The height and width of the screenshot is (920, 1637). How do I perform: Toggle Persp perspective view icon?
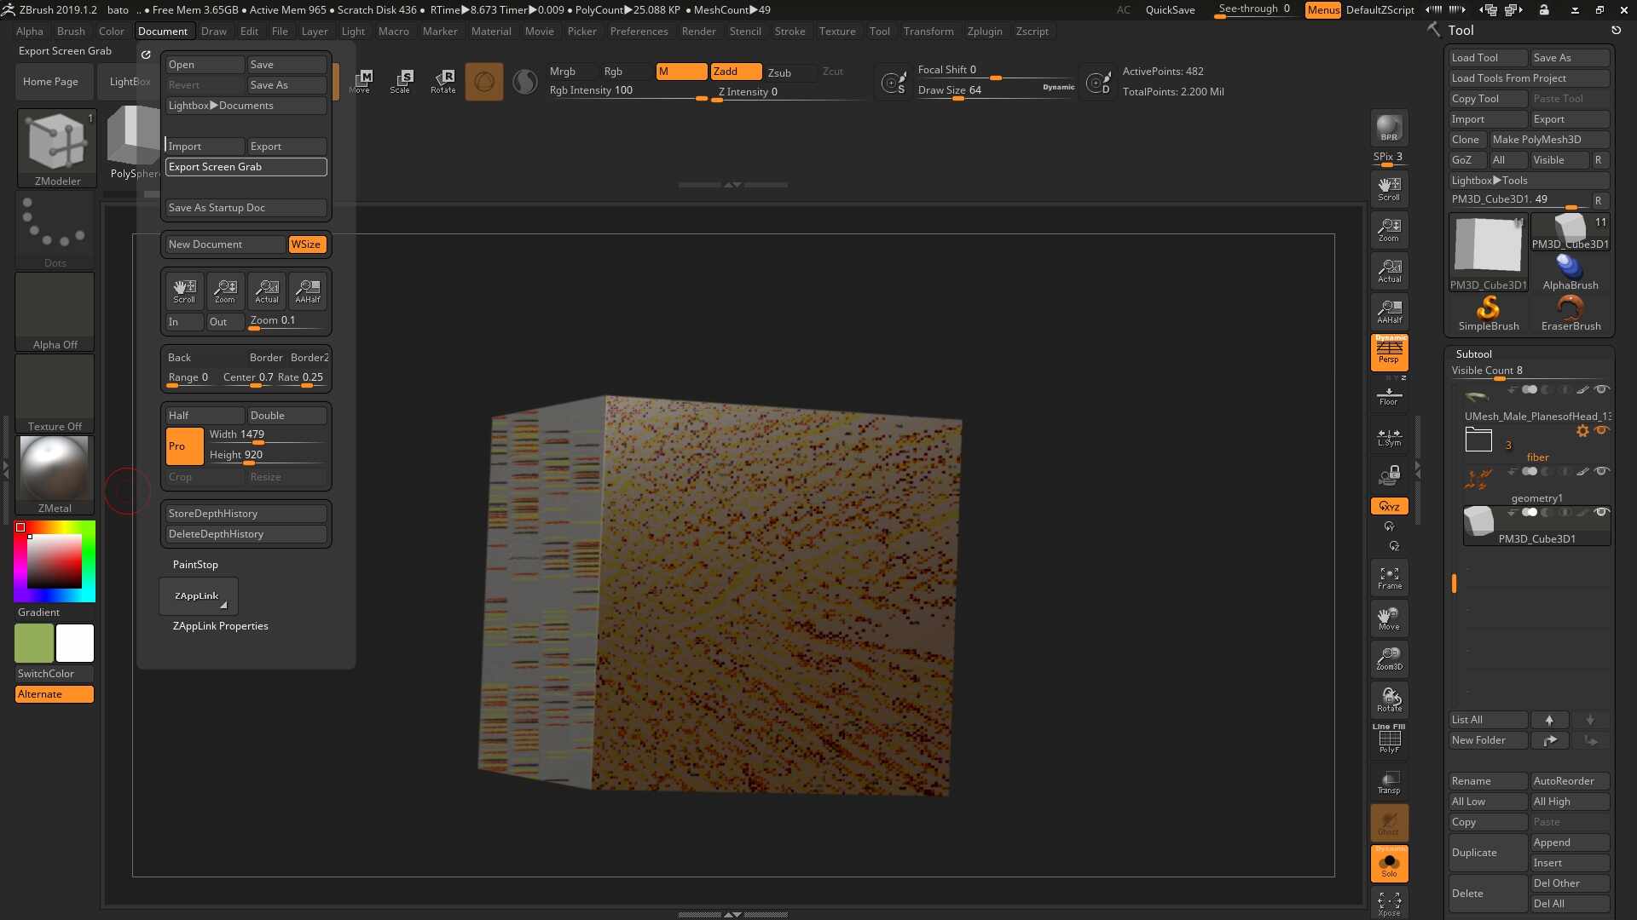pyautogui.click(x=1389, y=352)
